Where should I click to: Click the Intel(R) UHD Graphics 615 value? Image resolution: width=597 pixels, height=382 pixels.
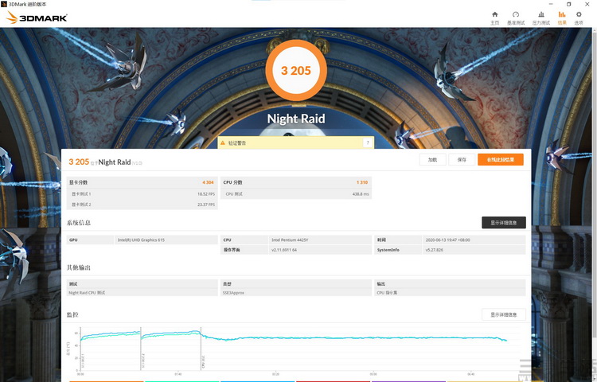tap(141, 240)
